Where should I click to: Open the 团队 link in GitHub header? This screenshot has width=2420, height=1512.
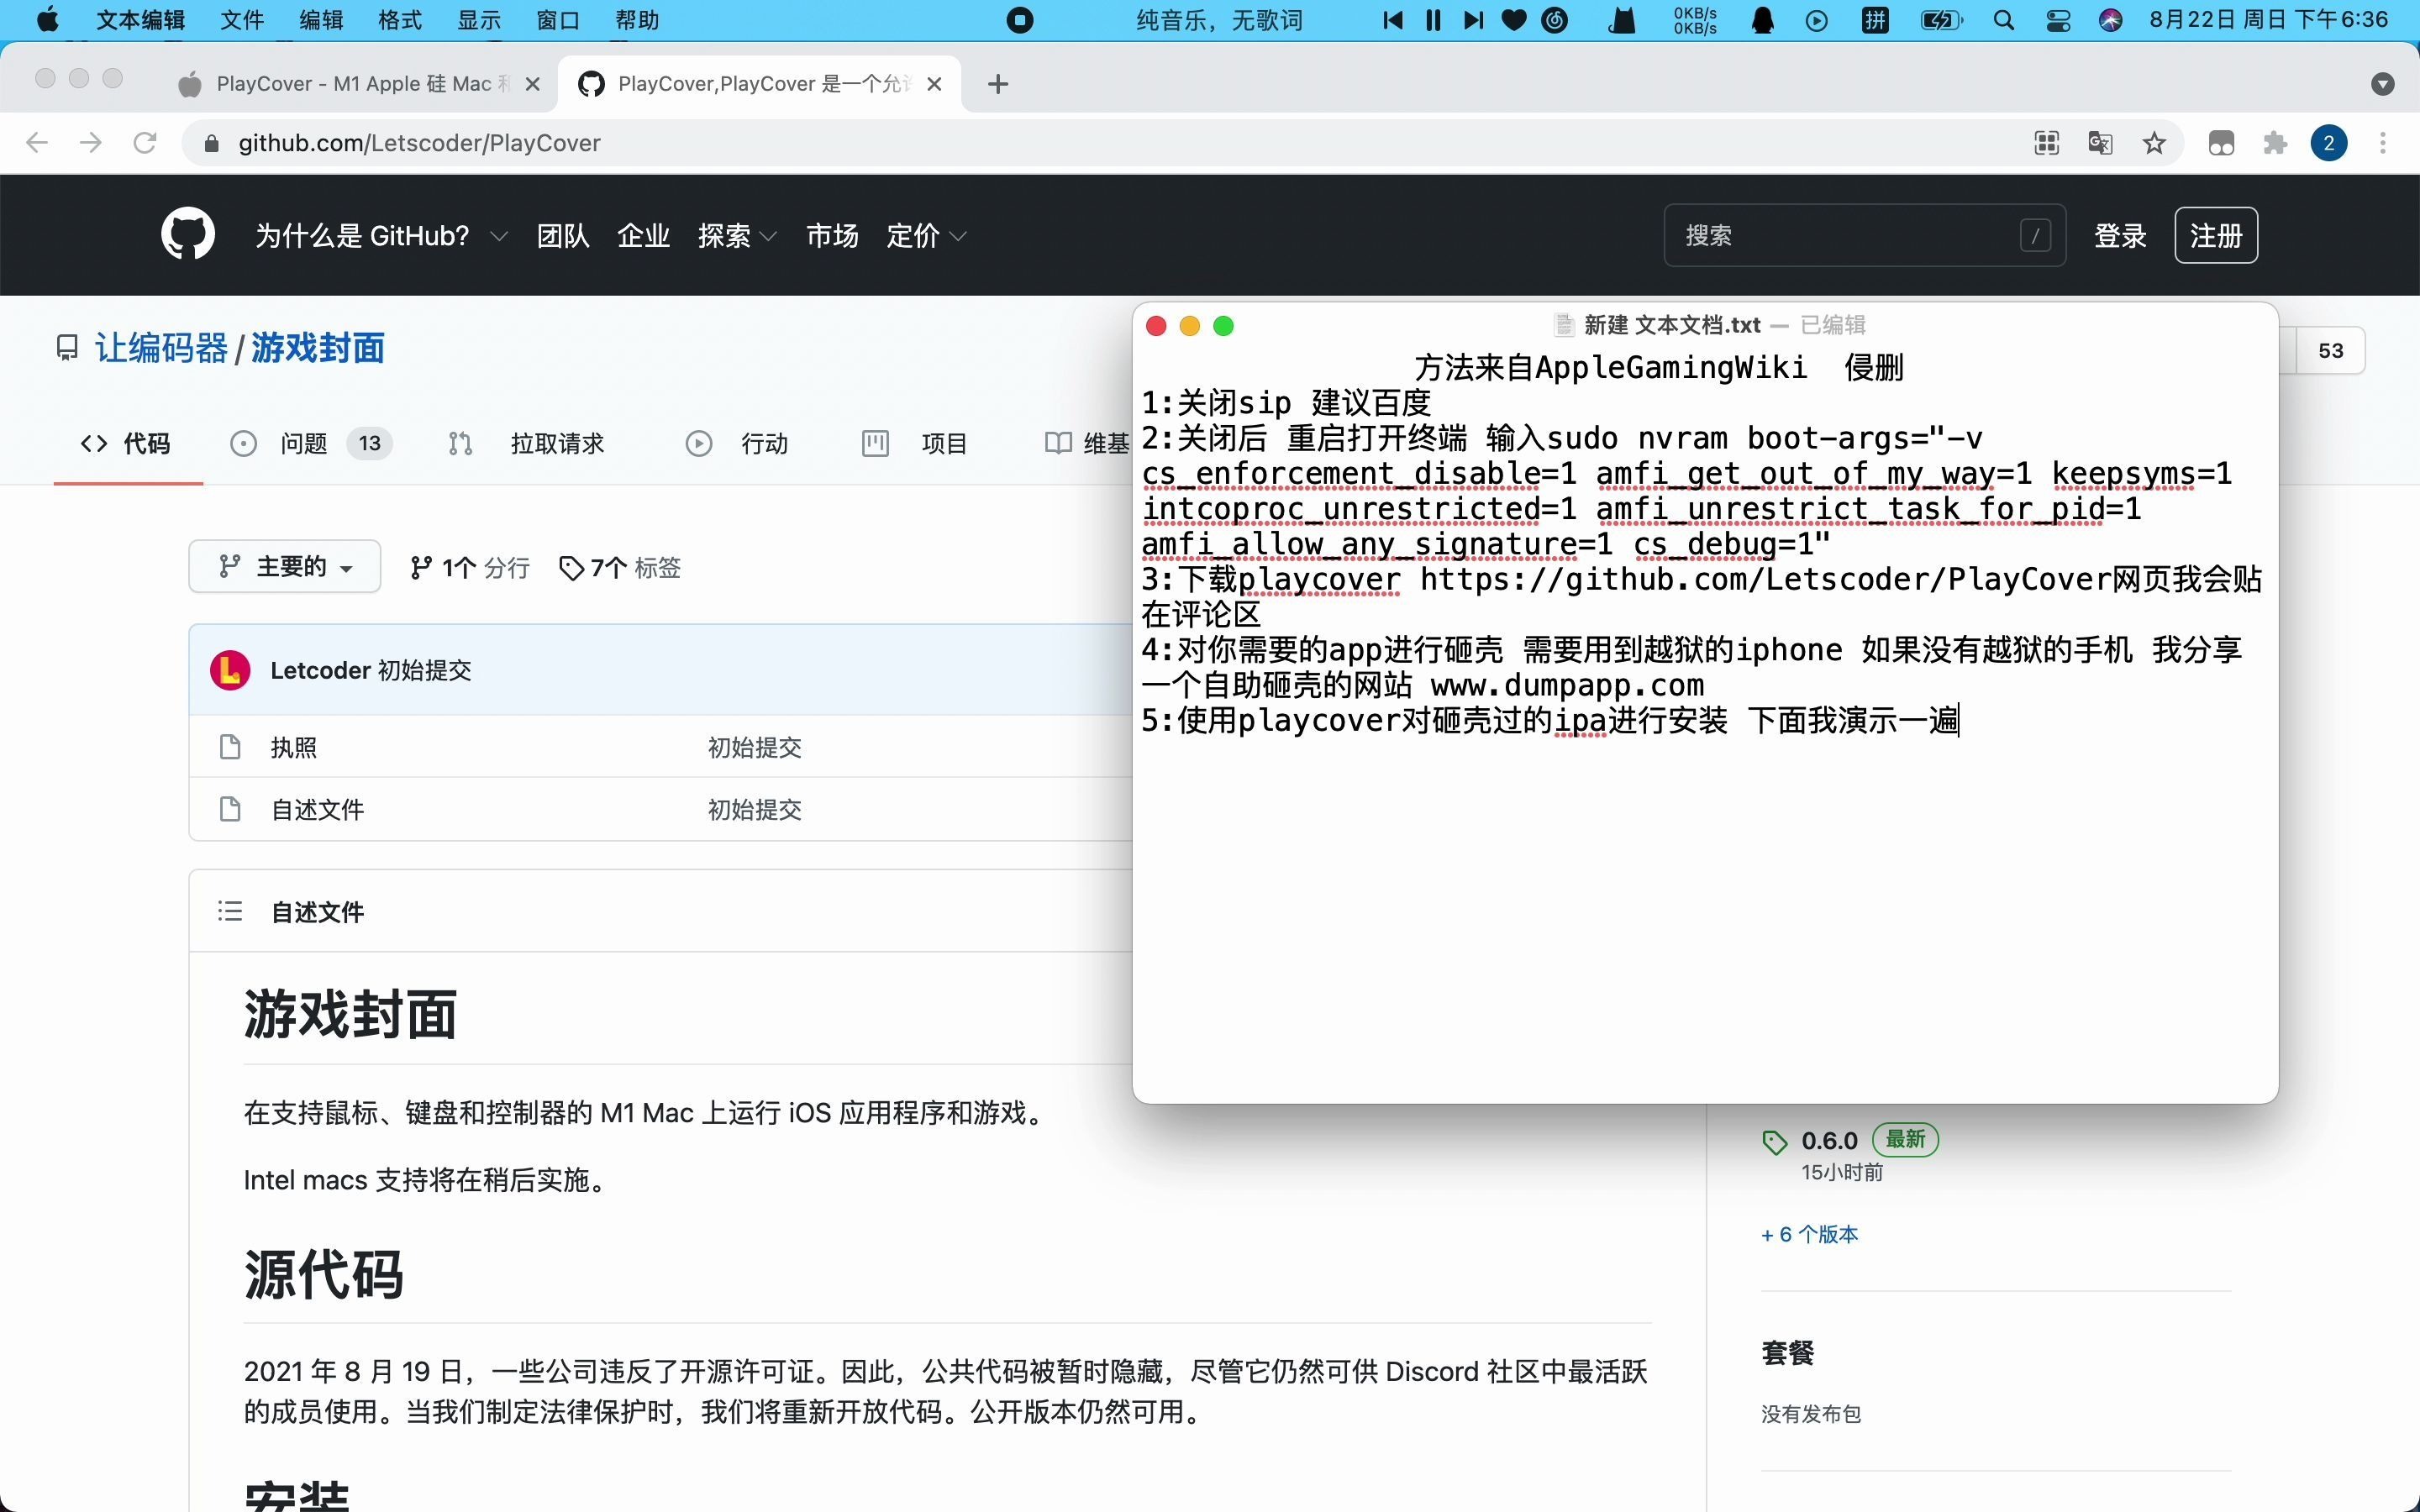[x=563, y=236]
